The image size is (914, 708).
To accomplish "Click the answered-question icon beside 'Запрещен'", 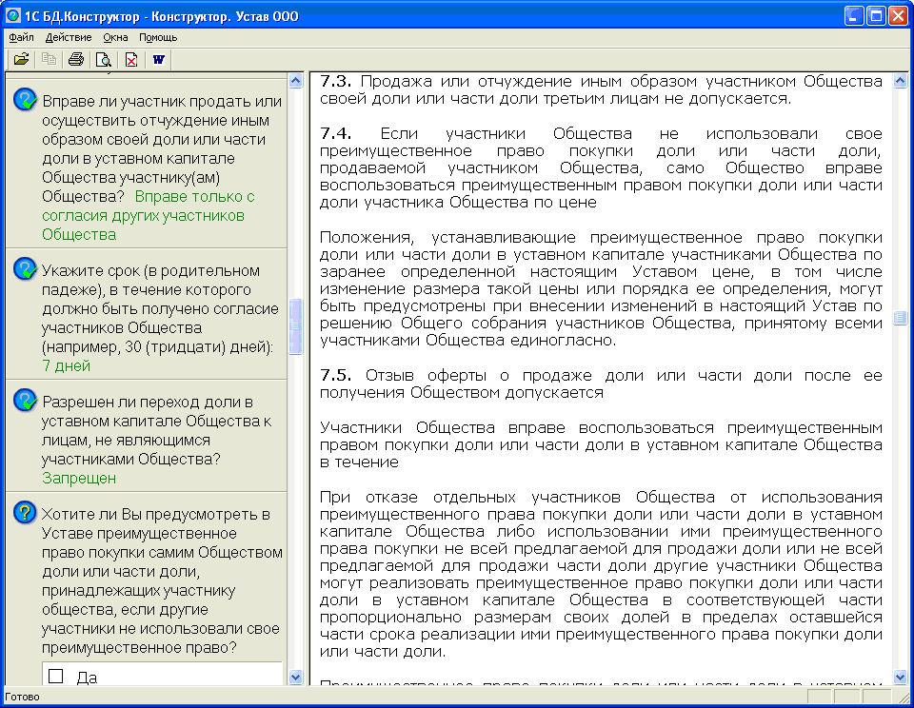I will click(x=25, y=401).
